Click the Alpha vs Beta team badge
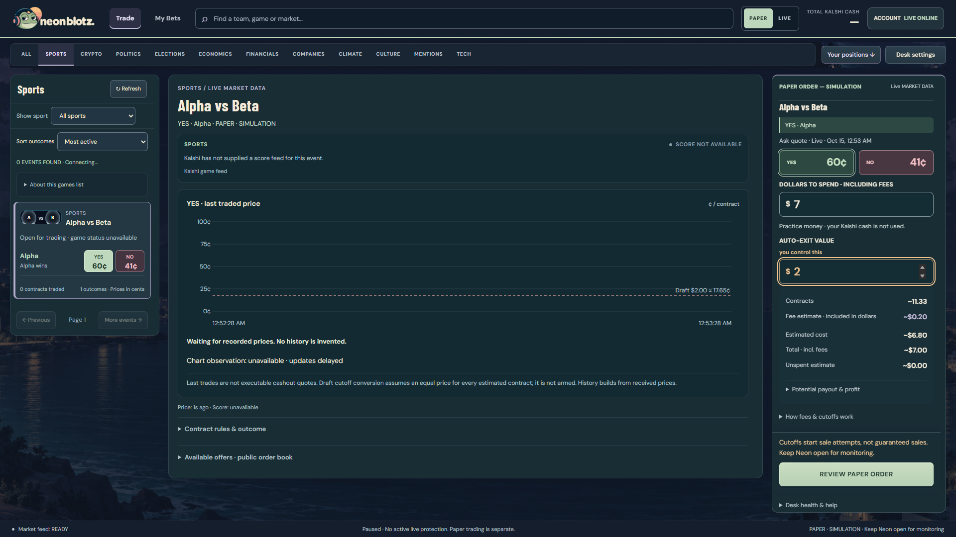Screen dimensions: 956x537 [x=41, y=218]
